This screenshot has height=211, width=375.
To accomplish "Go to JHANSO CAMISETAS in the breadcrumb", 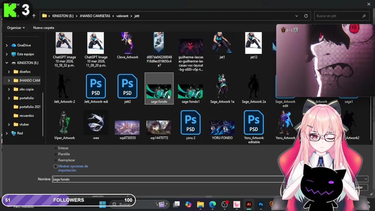I will (95, 16).
